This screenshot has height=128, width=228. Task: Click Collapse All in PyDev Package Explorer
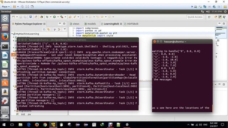pos(44,30)
